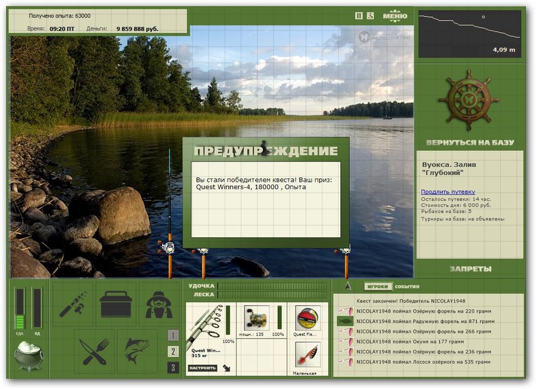Click 'Озёрную форель на 236 грамм' entry
Image resolution: width=536 pixels, height=389 pixels.
pyautogui.click(x=424, y=351)
